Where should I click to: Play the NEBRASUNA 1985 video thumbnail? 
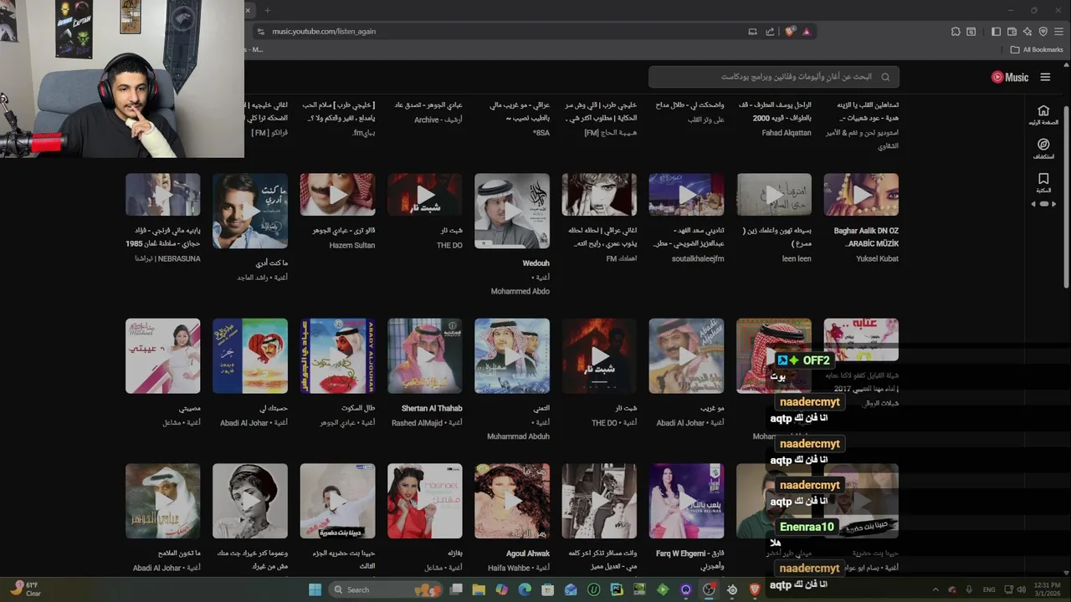click(x=163, y=195)
